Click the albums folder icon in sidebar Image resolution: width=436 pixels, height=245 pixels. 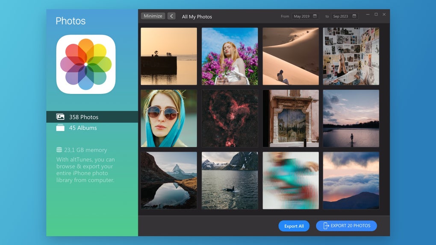60,128
